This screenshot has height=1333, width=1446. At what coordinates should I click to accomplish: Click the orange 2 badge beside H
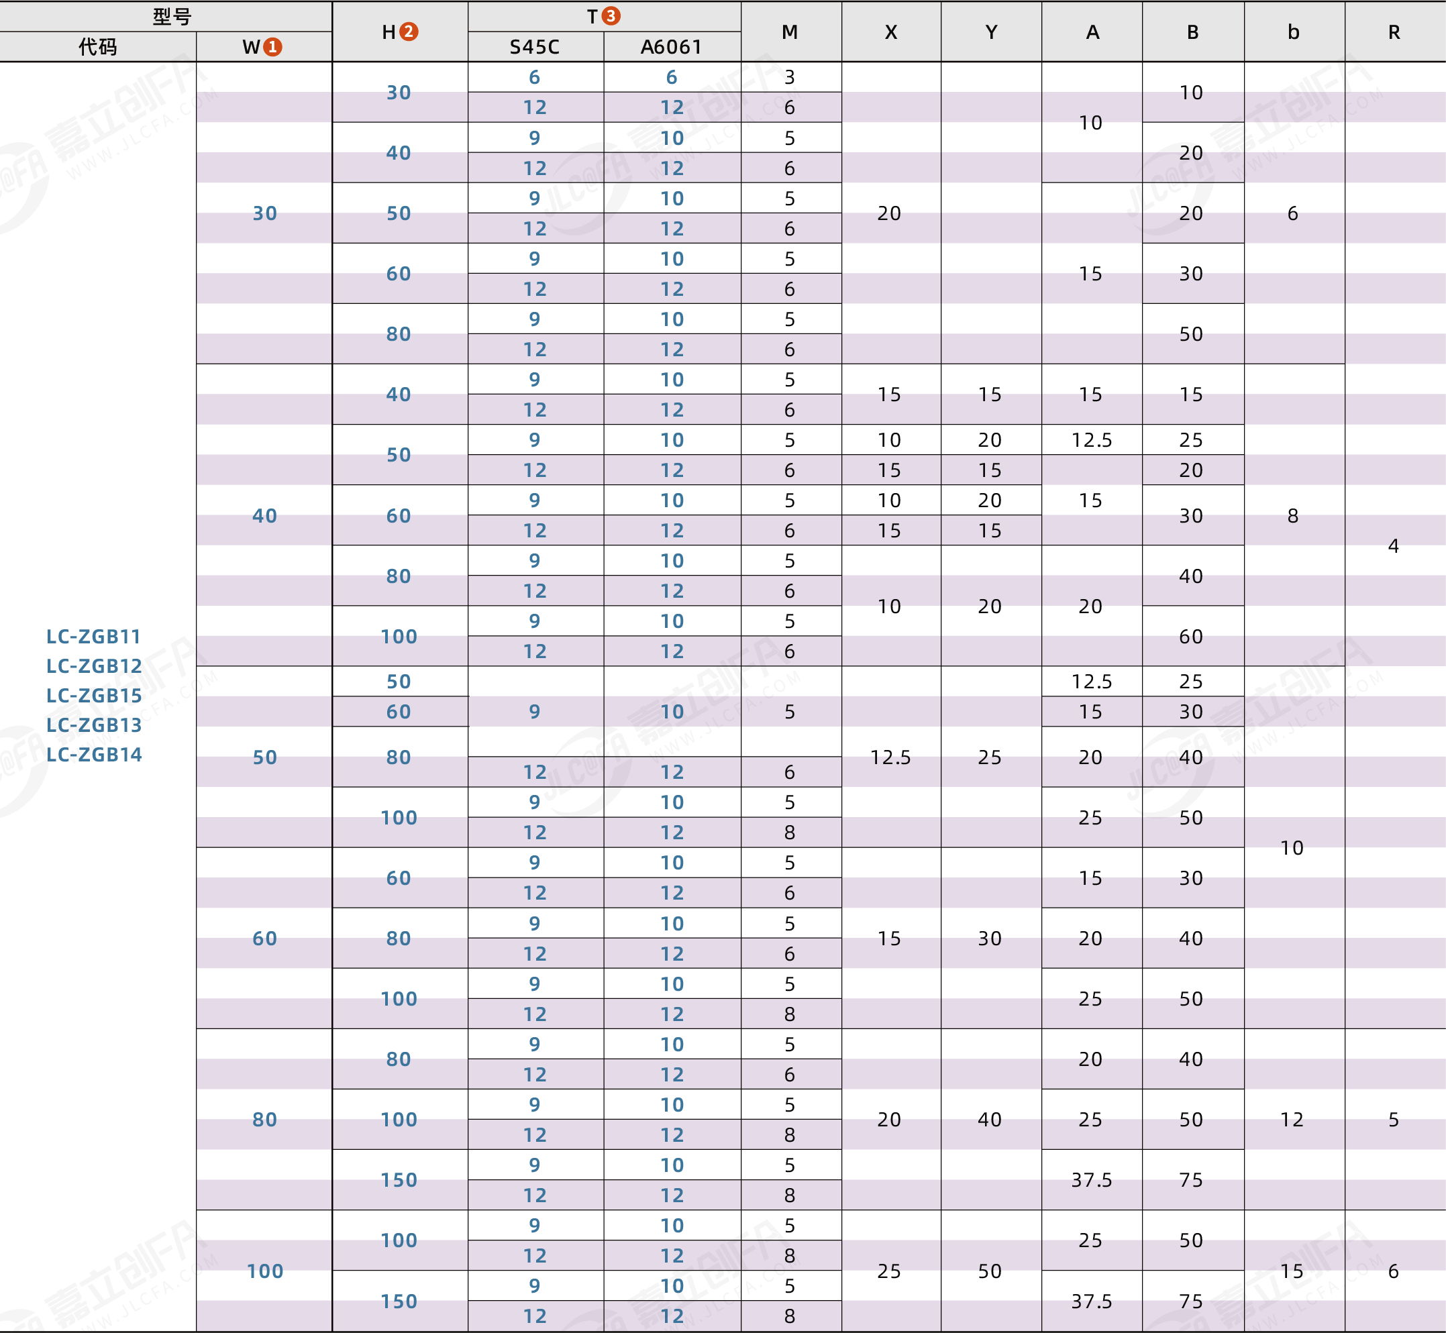pyautogui.click(x=409, y=32)
